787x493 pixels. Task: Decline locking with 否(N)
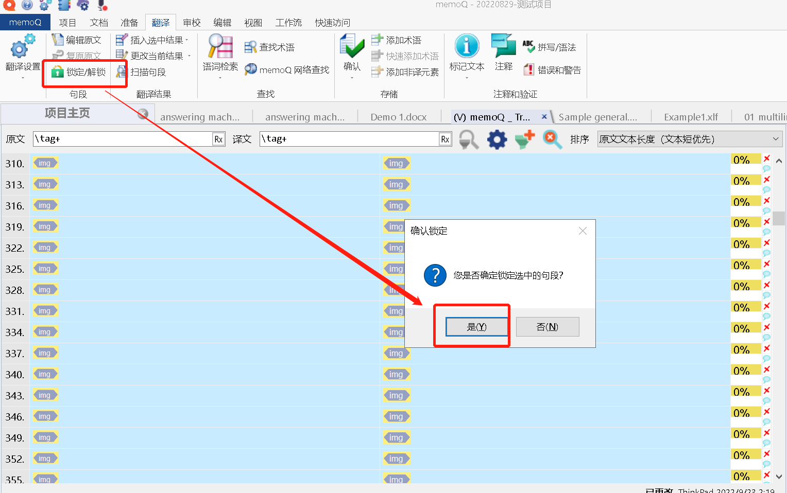point(548,327)
